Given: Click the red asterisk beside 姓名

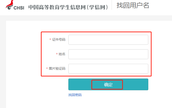Looking at the screenshot, I should point(57,54).
